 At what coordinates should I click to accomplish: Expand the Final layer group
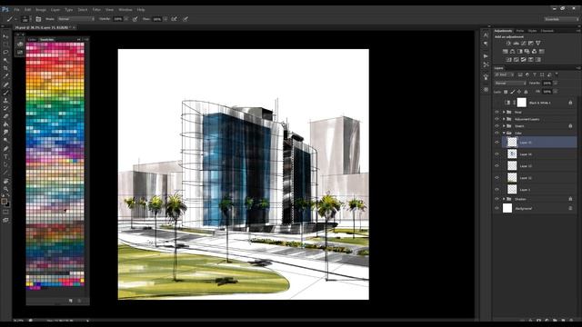[x=504, y=112]
